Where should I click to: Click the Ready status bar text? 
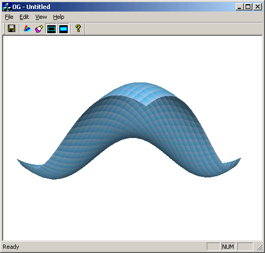[x=11, y=247]
